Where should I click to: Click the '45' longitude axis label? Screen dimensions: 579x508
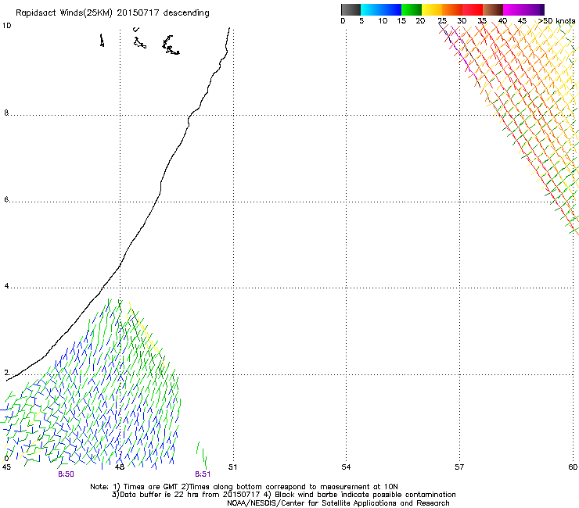tap(6, 467)
